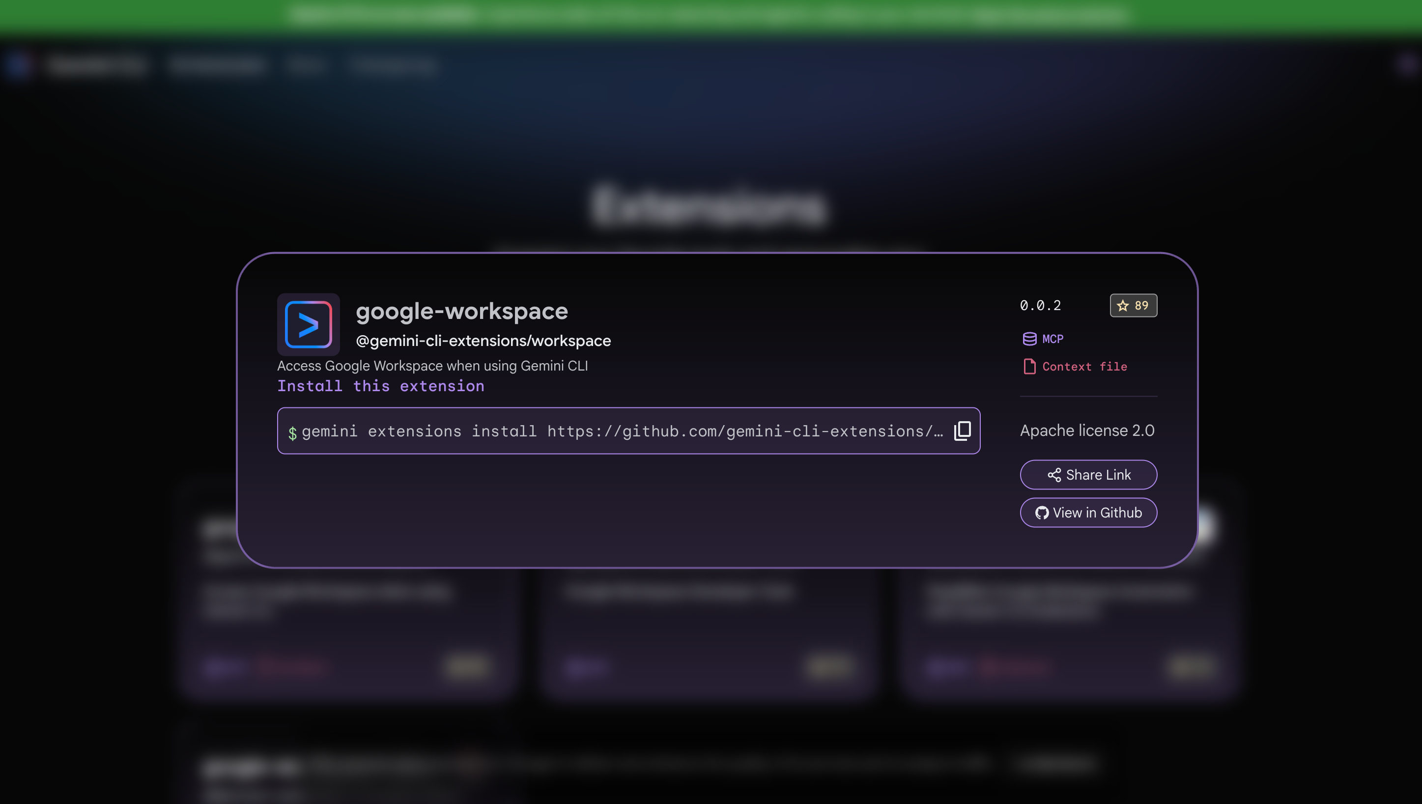The width and height of the screenshot is (1422, 804).
Task: Click the green dollar prompt symbol
Action: [292, 433]
